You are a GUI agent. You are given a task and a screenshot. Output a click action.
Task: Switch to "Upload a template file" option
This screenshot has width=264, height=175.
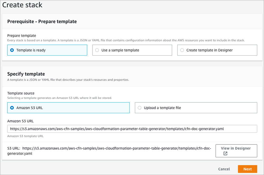[139, 108]
